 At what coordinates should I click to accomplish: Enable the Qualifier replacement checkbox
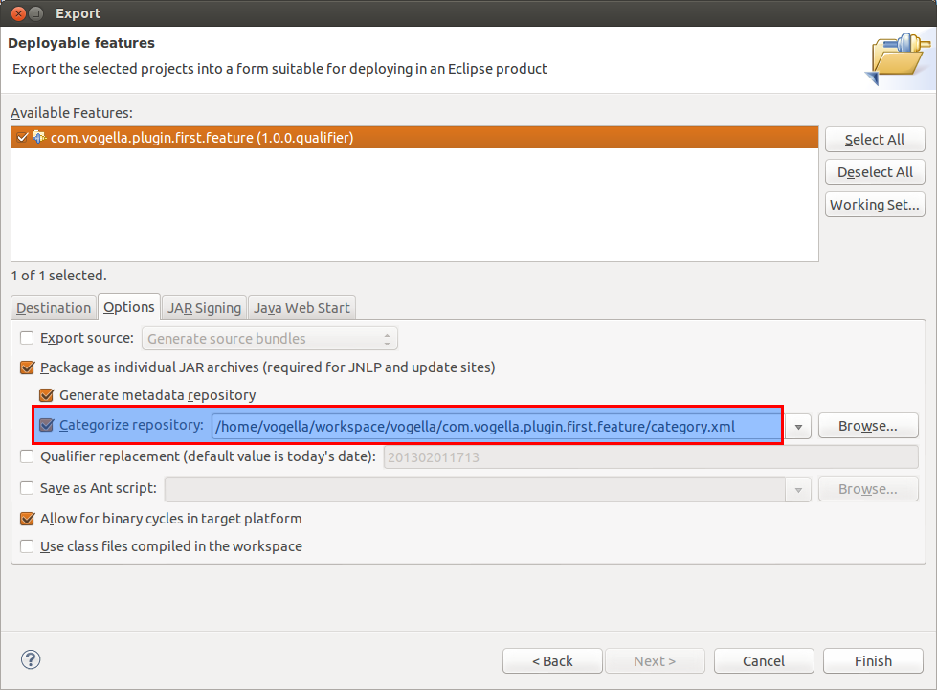pyautogui.click(x=27, y=456)
